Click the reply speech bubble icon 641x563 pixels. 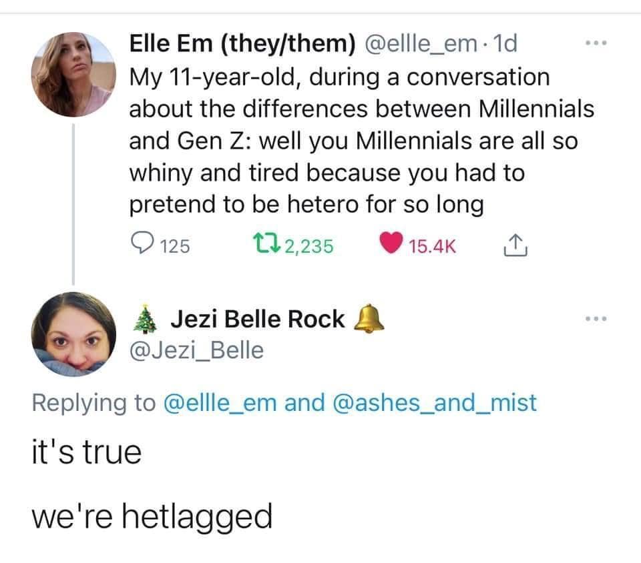[x=142, y=246]
